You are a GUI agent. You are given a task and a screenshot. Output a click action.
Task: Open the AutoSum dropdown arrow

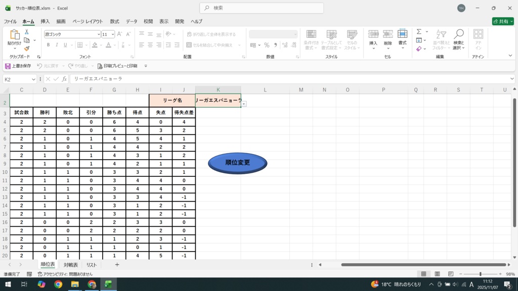pos(427,32)
